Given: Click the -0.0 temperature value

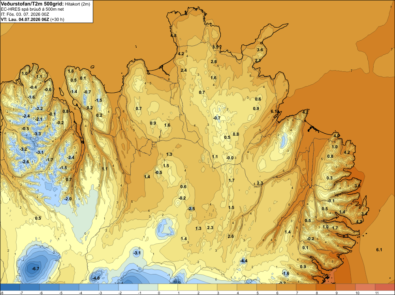Looking at the screenshot, I should 230,158.
